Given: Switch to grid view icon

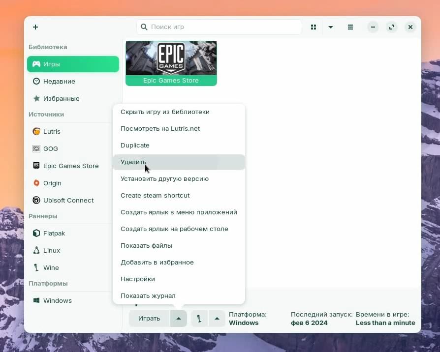Looking at the screenshot, I should 314,27.
